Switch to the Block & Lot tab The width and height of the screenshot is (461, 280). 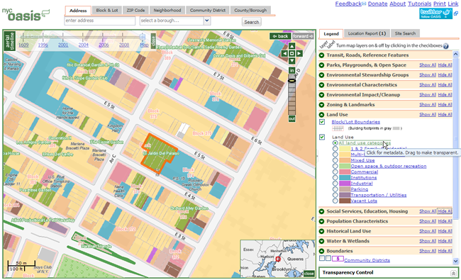click(106, 11)
